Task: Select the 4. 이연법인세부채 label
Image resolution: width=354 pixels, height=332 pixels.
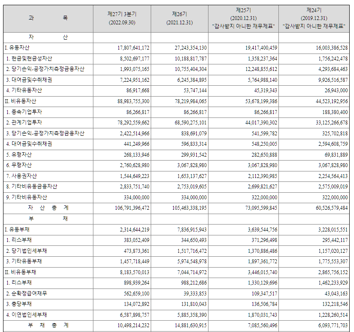Action: (x=26, y=315)
